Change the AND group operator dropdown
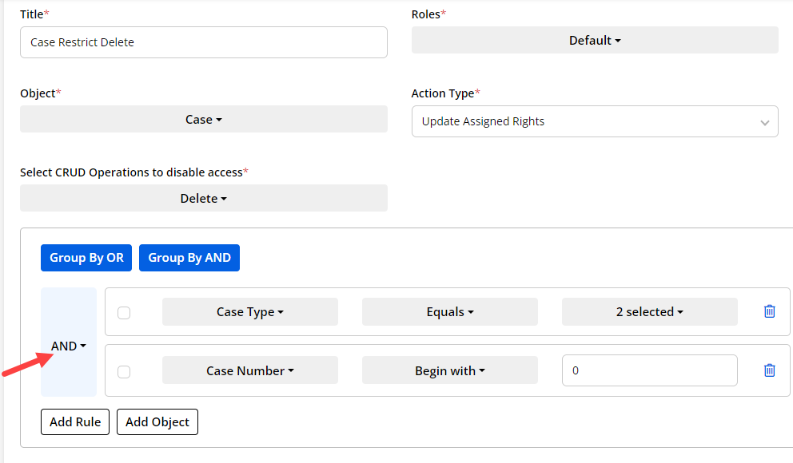Screen dimensions: 793x463 (x=68, y=346)
